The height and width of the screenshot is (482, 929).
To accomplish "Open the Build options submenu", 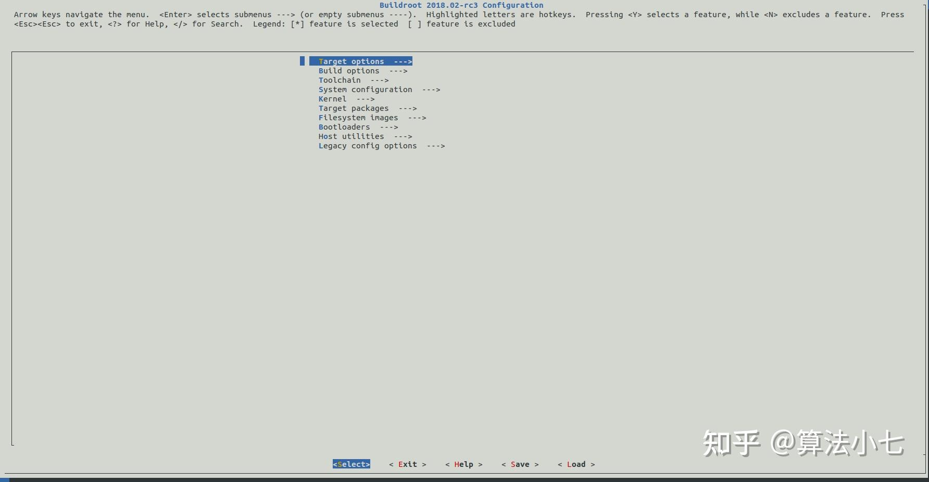I will coord(349,70).
